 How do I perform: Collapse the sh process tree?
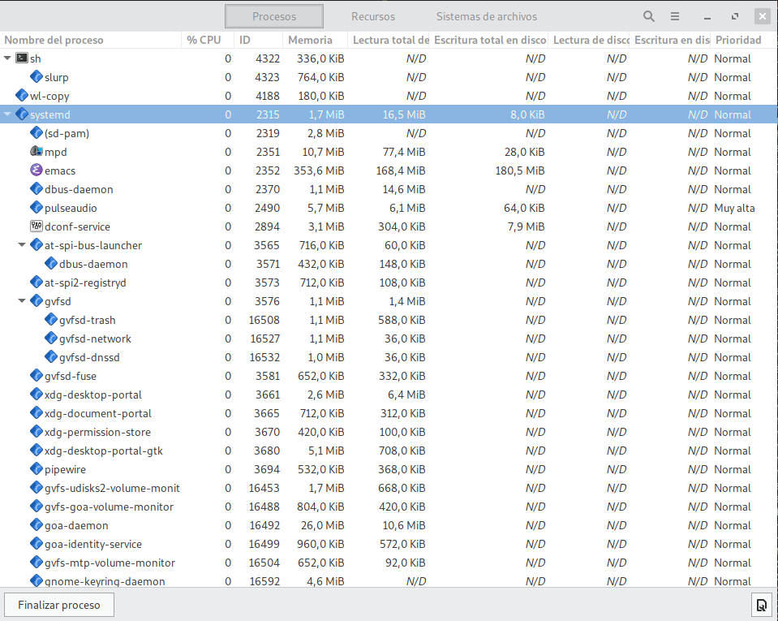click(8, 58)
